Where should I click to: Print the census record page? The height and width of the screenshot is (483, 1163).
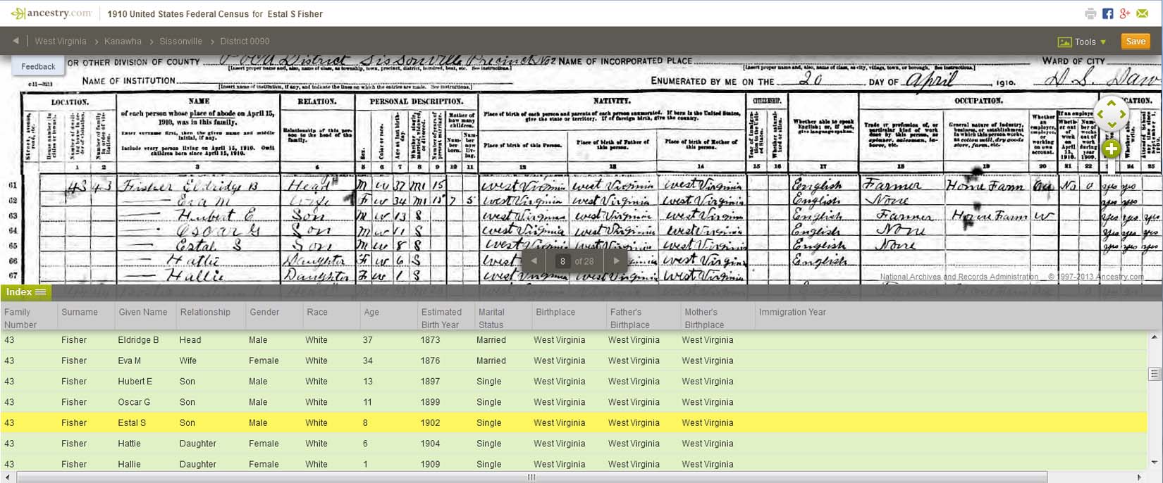coord(1090,13)
